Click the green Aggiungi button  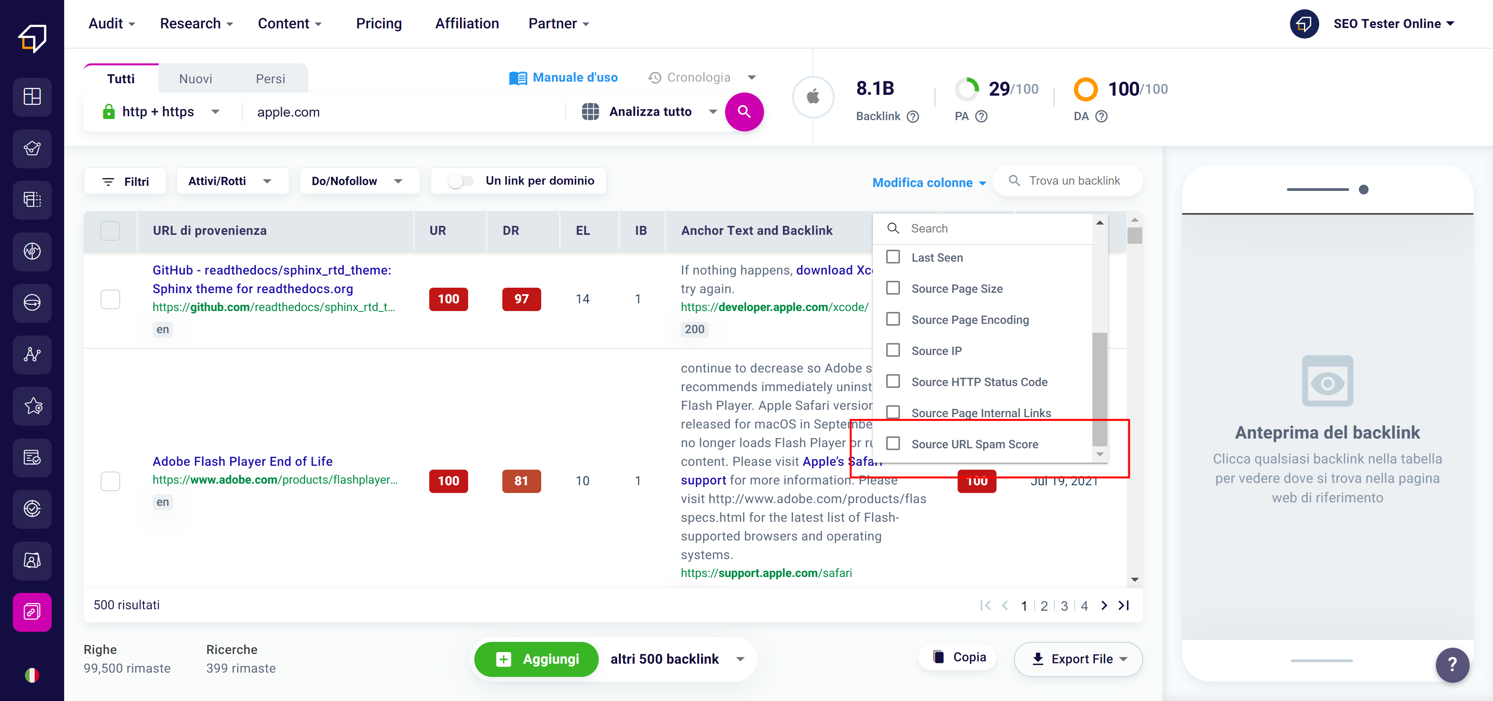point(536,659)
